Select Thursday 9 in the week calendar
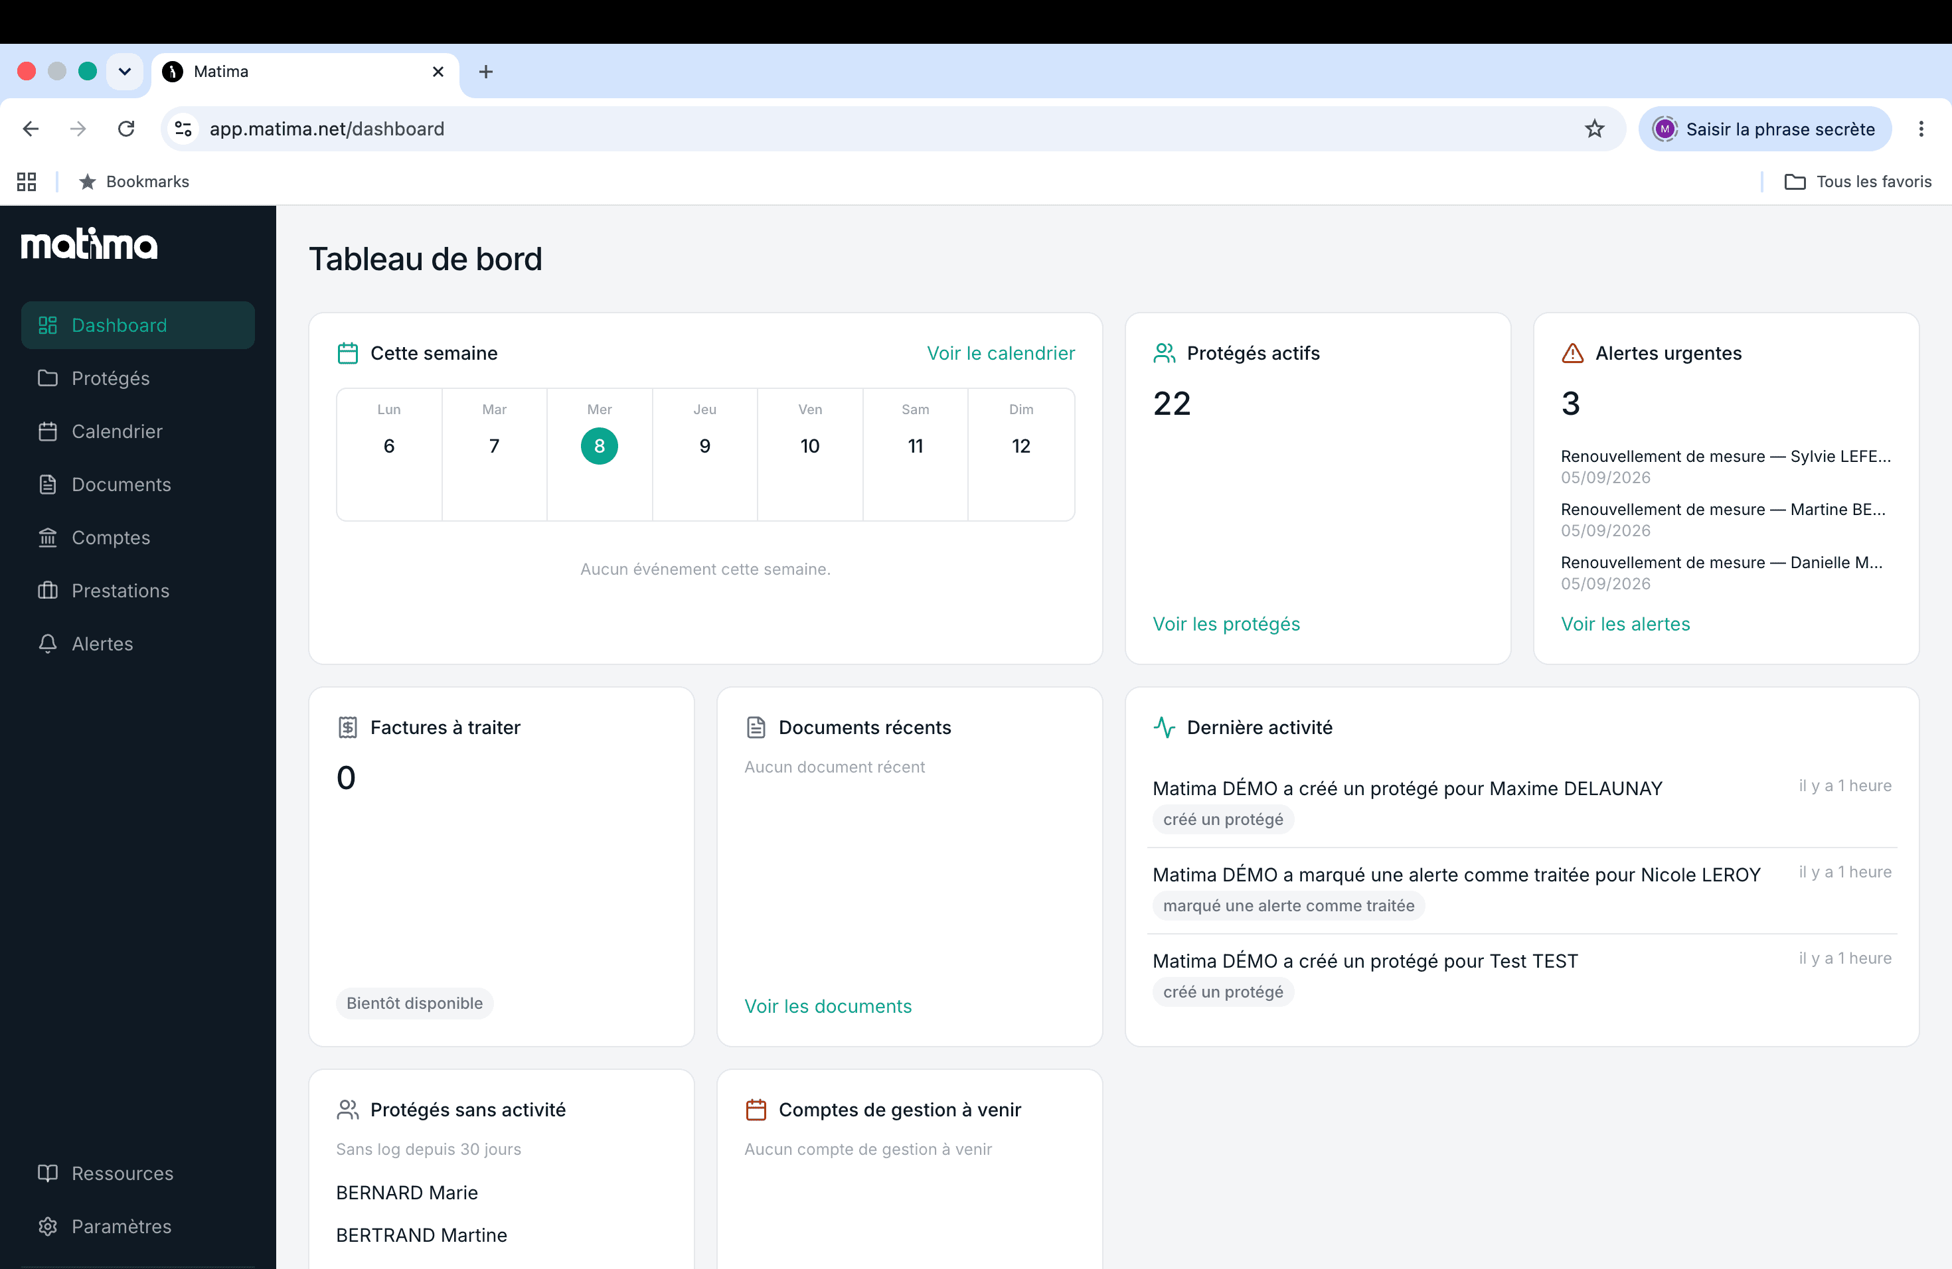 (704, 454)
